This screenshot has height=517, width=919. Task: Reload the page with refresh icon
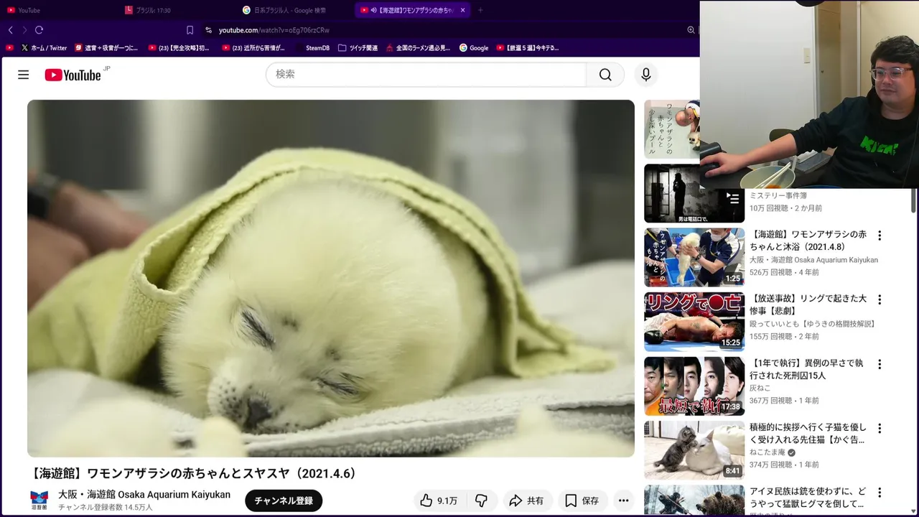(39, 30)
